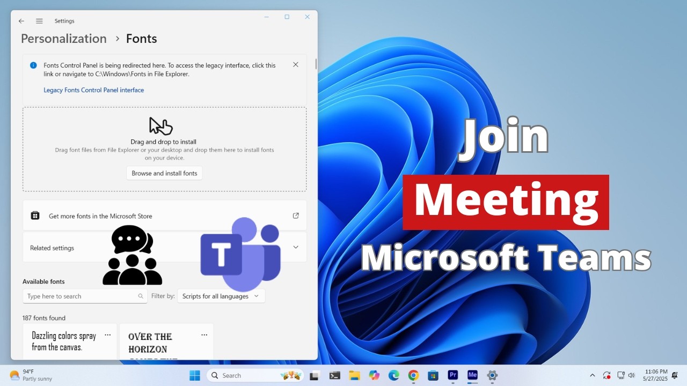This screenshot has height=386, width=687.
Task: Switch to Adobe Media Encoder in taskbar
Action: coord(472,375)
